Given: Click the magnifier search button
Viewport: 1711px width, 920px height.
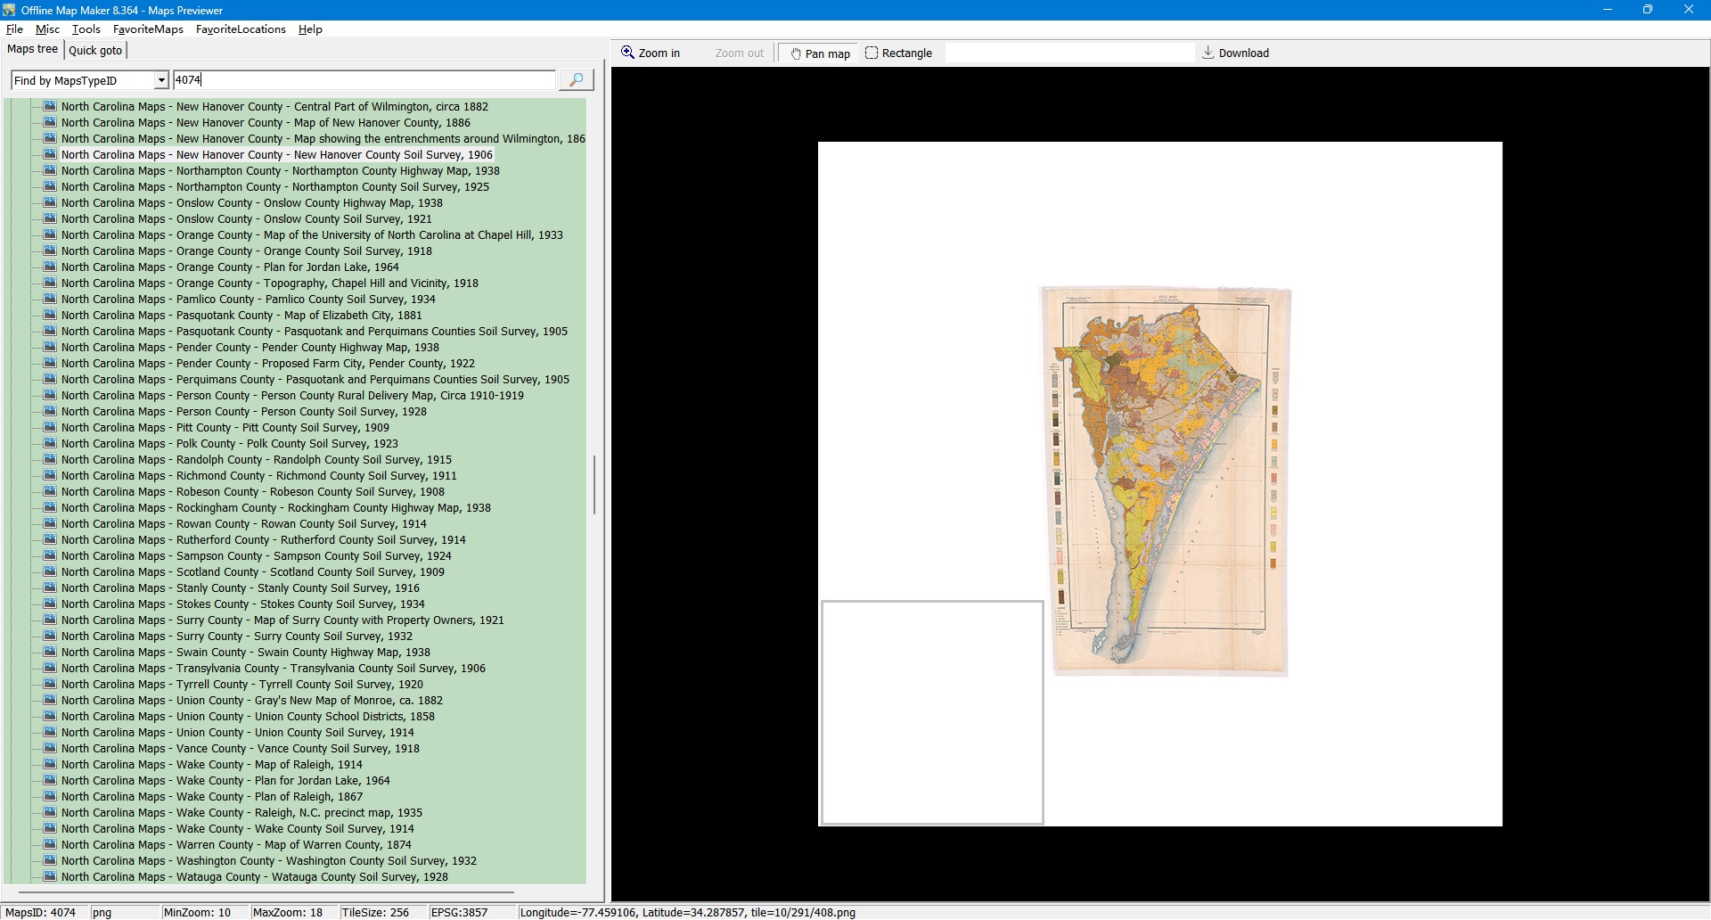Looking at the screenshot, I should click(x=576, y=80).
